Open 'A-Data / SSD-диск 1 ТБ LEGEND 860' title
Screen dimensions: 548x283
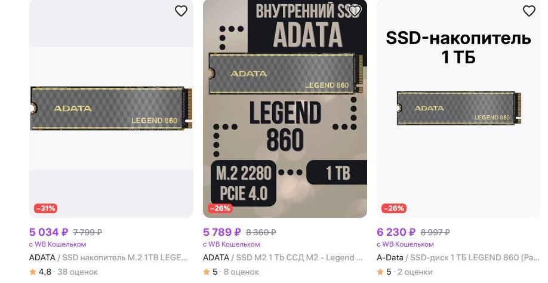click(457, 258)
